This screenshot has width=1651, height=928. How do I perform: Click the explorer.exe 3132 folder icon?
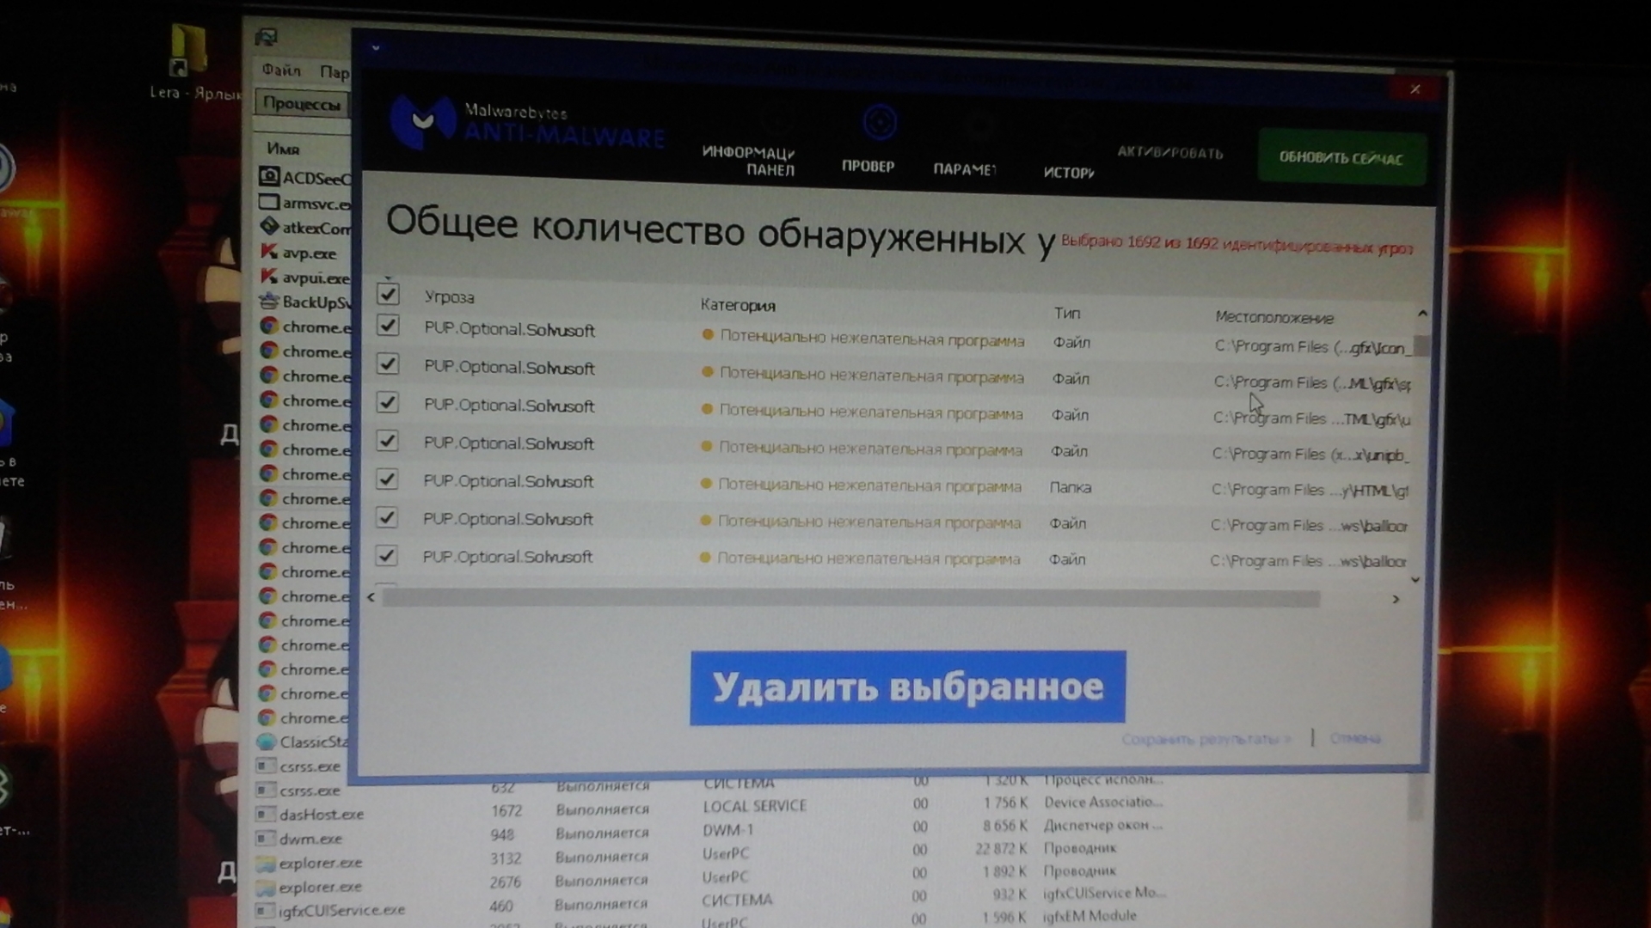[266, 863]
